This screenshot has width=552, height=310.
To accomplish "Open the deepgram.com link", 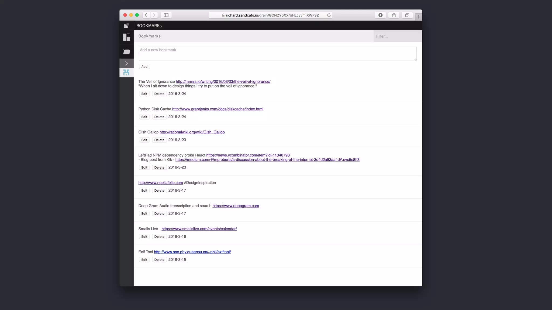I will (236, 206).
